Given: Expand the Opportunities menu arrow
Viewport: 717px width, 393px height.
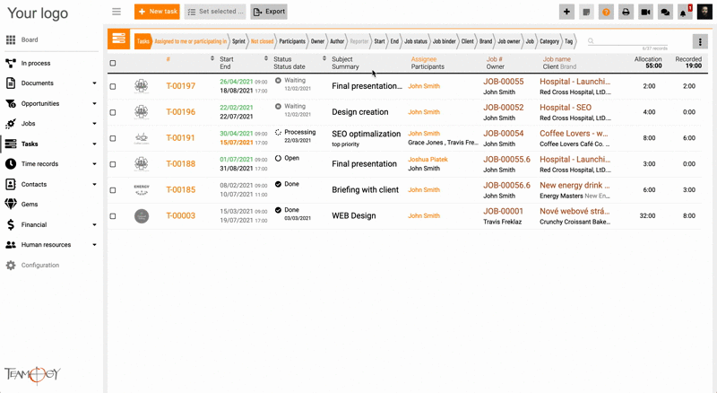Looking at the screenshot, I should coord(95,103).
